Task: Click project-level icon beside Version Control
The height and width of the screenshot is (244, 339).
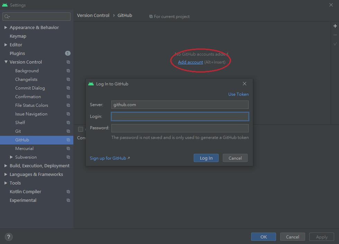Action: pyautogui.click(x=68, y=62)
